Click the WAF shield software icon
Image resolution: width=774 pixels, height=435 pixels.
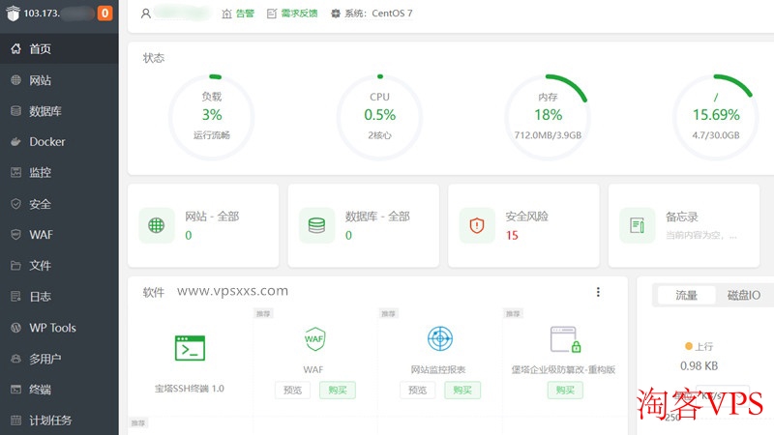click(314, 339)
